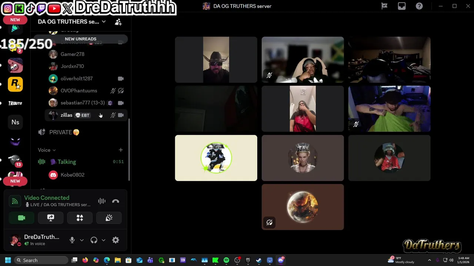Collapse the Voice category
474x266 pixels.
coord(47,150)
